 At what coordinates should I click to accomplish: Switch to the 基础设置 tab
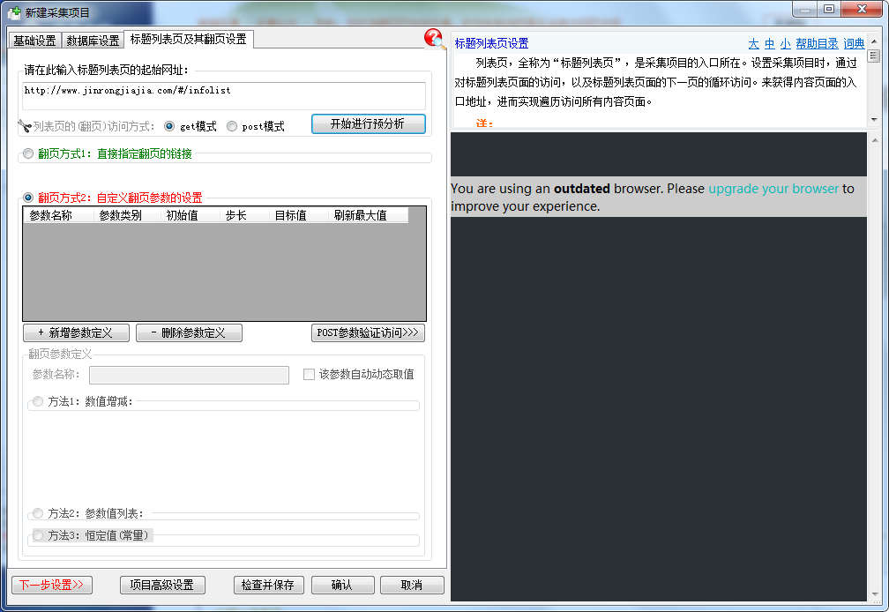pos(34,41)
